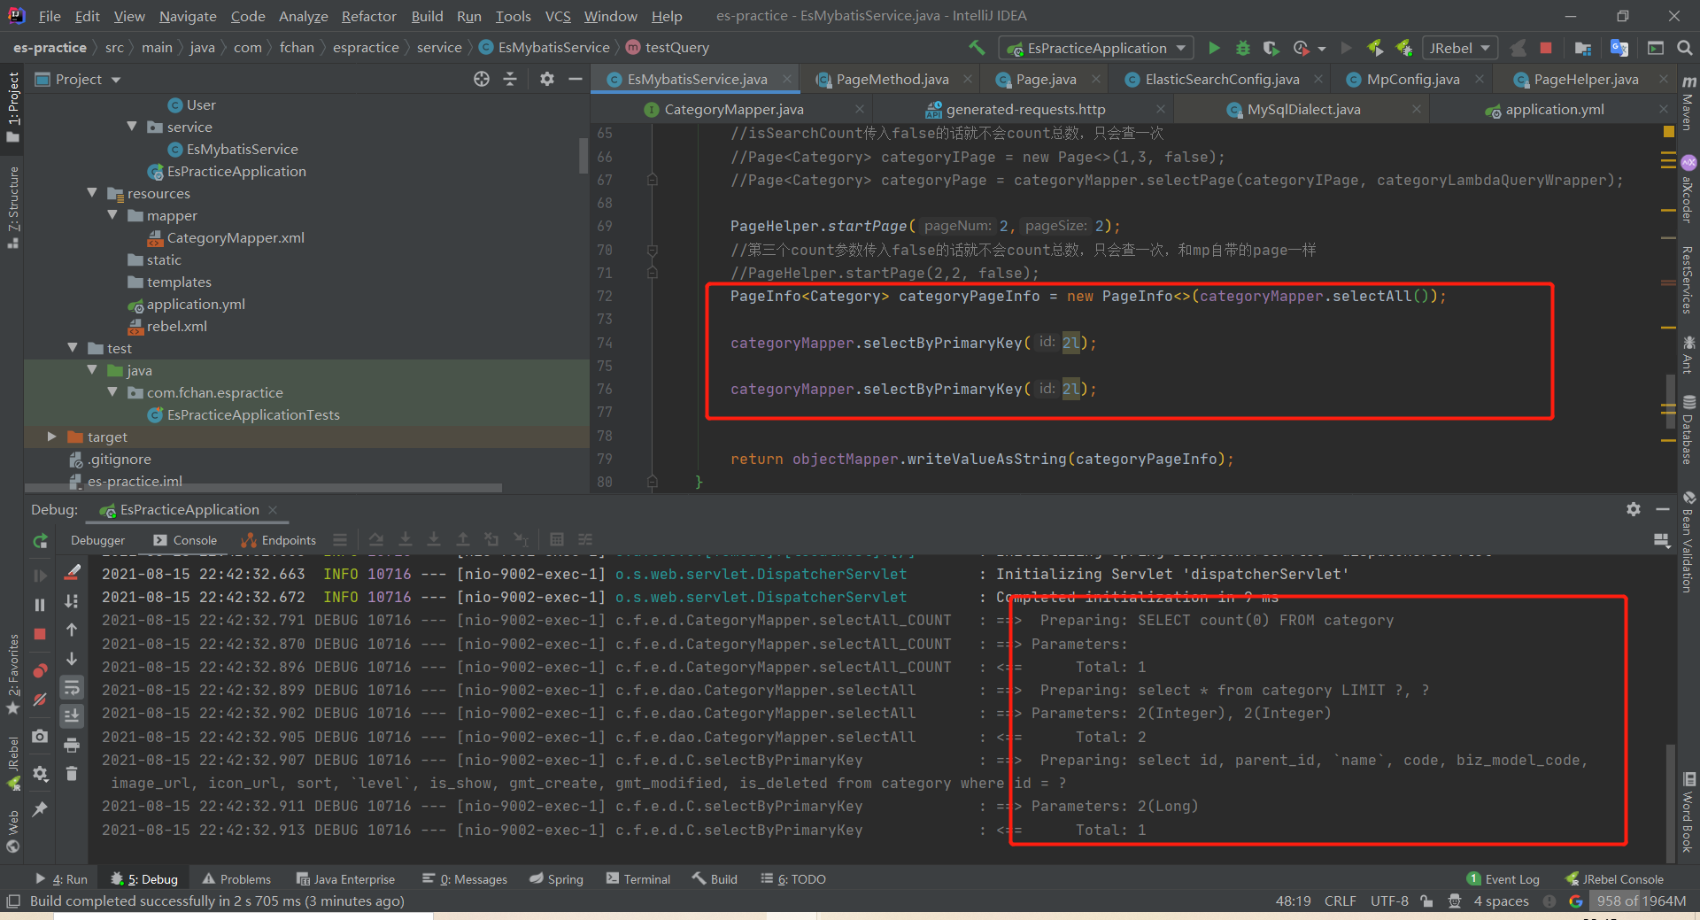This screenshot has height=920, width=1700.
Task: View breakpoints from the debug sidebar
Action: [40, 670]
